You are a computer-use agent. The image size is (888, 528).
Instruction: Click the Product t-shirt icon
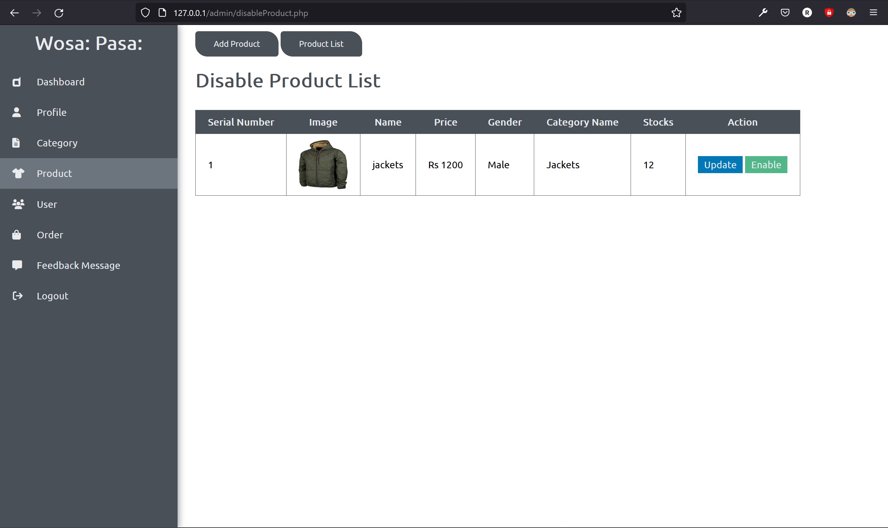[x=18, y=173]
